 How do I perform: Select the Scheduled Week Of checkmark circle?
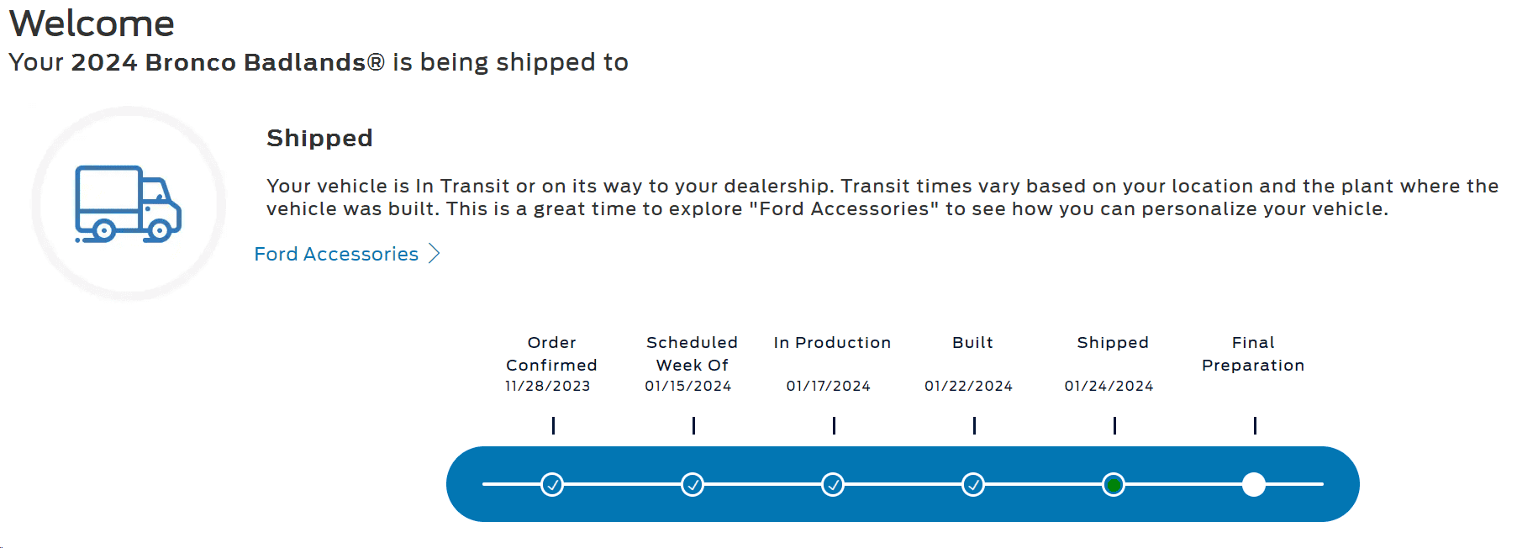693,485
